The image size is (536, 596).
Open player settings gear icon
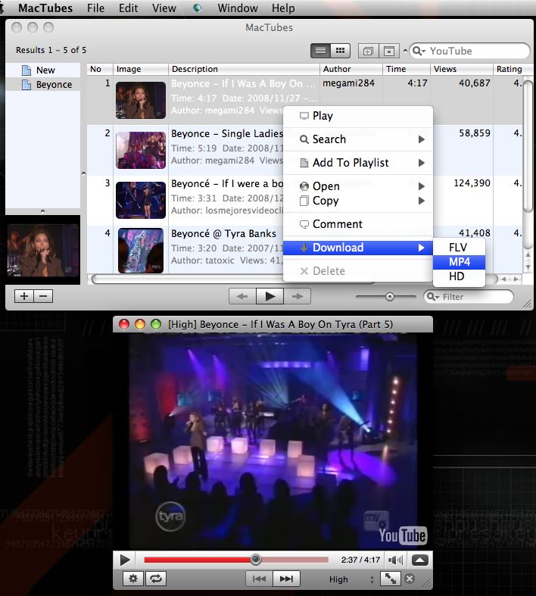pos(133,579)
